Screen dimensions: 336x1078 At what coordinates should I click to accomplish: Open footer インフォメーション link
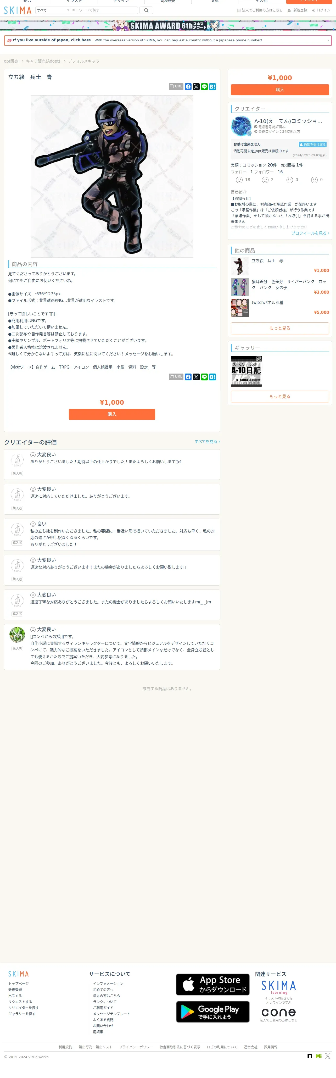(108, 983)
